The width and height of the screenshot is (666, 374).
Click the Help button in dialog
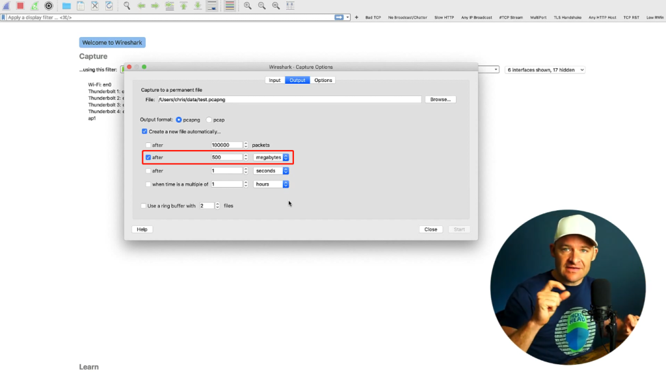pos(142,229)
